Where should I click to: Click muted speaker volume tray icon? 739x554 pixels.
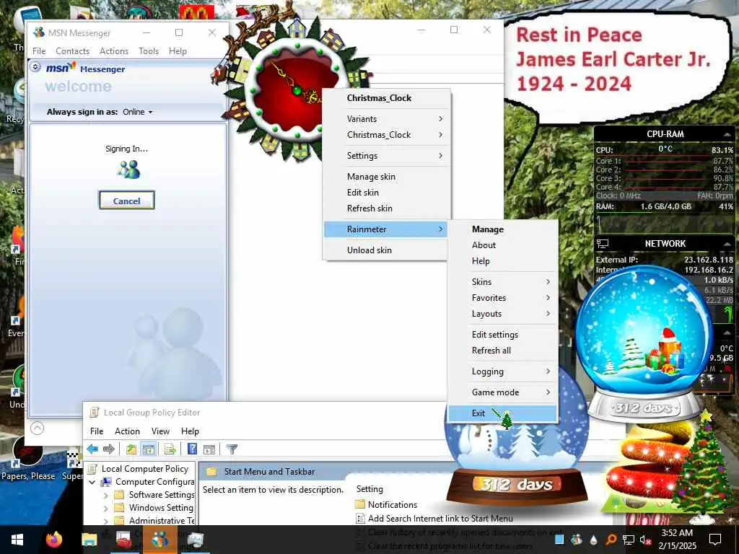click(x=646, y=540)
